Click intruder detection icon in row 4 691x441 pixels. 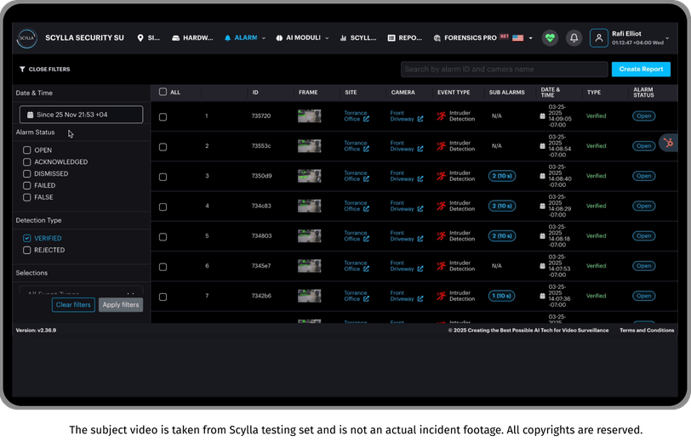[441, 206]
